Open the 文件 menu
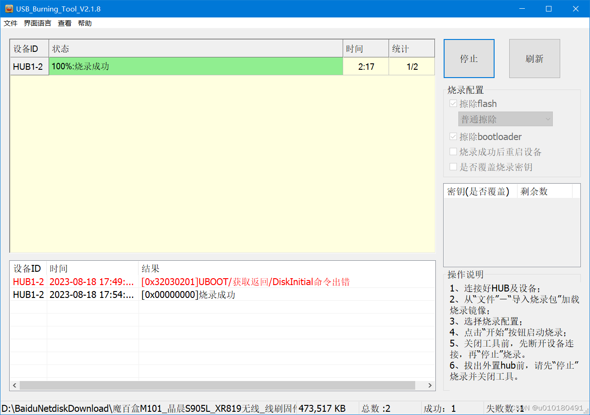This screenshot has height=415, width=590. [x=11, y=23]
